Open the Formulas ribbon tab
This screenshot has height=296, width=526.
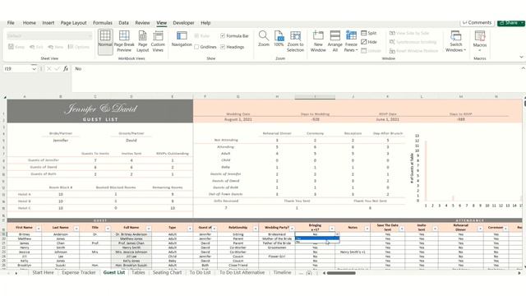click(103, 23)
